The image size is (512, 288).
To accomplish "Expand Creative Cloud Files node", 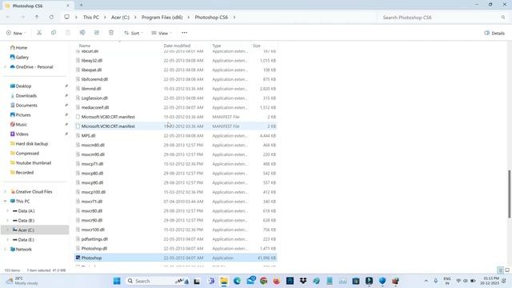I will coord(6,192).
